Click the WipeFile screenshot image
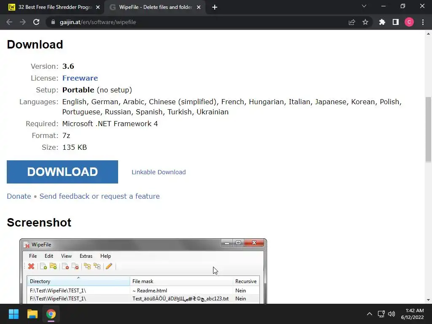 (143, 271)
